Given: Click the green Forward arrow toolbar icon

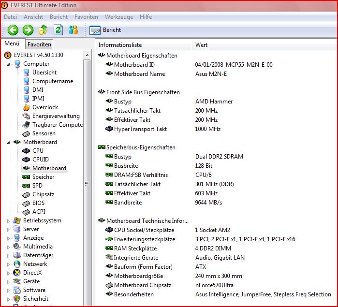Looking at the screenshot, I should click(28, 30).
